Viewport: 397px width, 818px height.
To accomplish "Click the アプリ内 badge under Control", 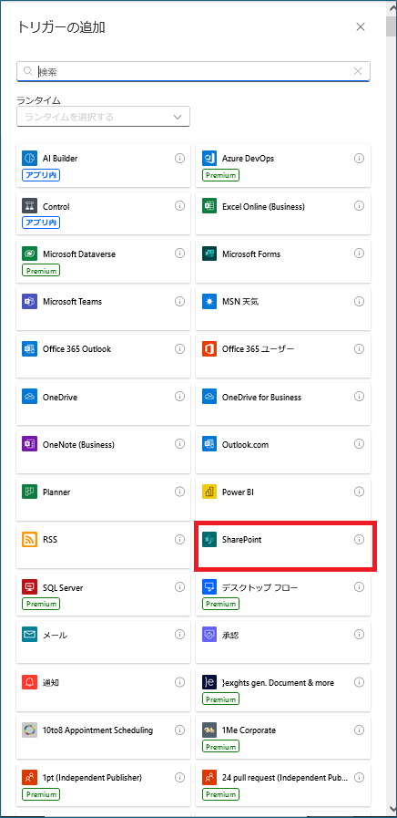I will tap(41, 223).
